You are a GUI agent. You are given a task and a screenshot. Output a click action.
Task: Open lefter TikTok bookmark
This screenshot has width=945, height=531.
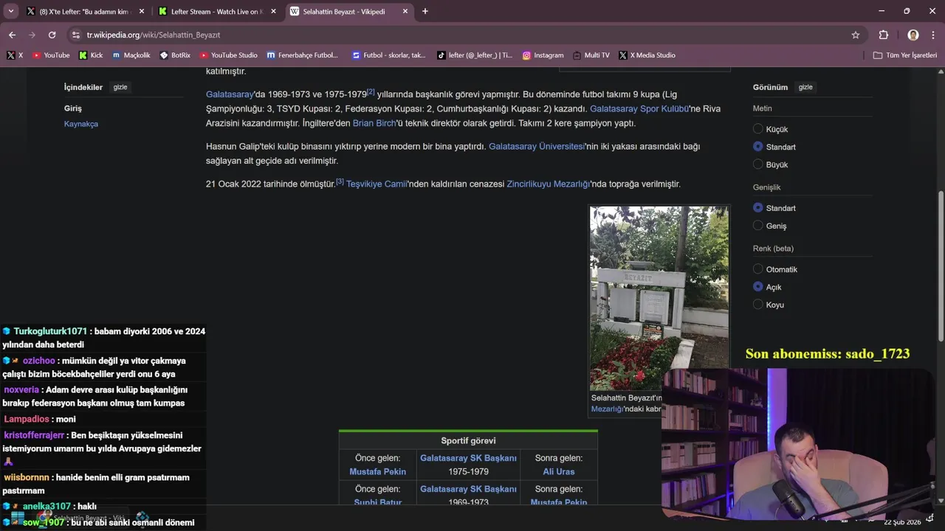click(475, 55)
